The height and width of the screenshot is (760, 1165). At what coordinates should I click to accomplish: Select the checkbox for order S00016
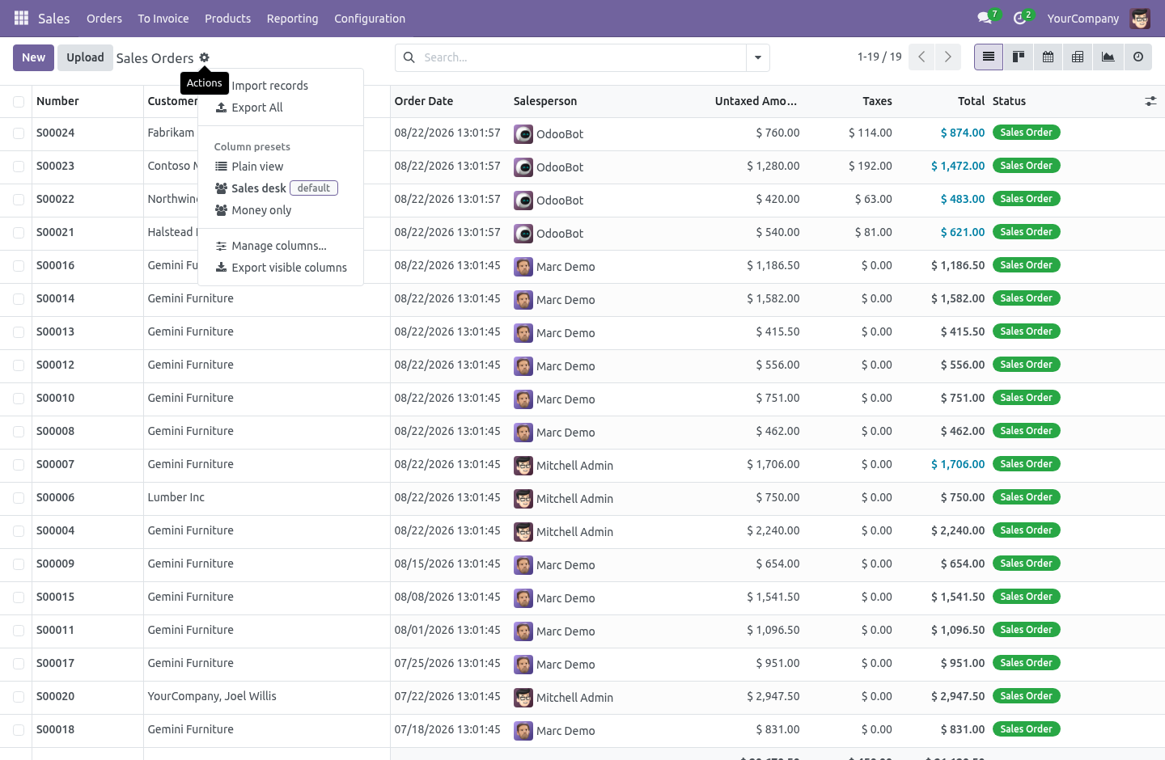[x=19, y=266]
